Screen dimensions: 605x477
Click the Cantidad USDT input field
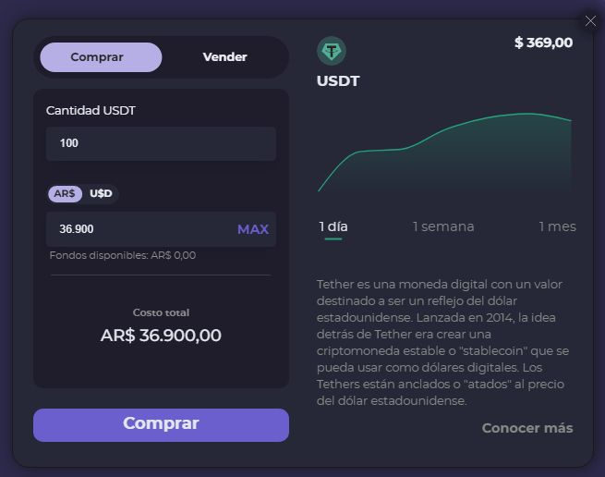pos(161,143)
